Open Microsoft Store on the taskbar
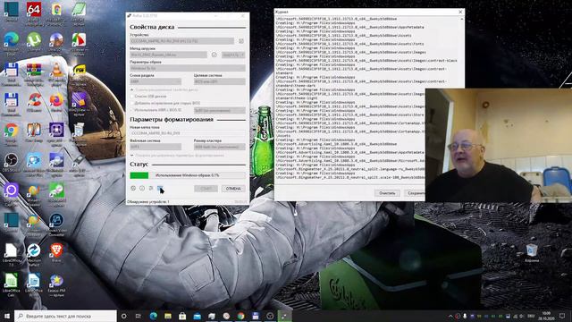 (x=182, y=316)
